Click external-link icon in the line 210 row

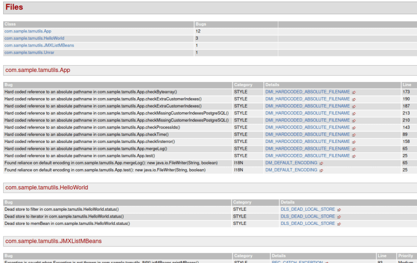click(354, 121)
